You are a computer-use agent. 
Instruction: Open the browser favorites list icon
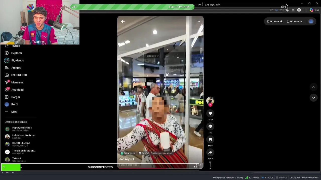click(293, 10)
